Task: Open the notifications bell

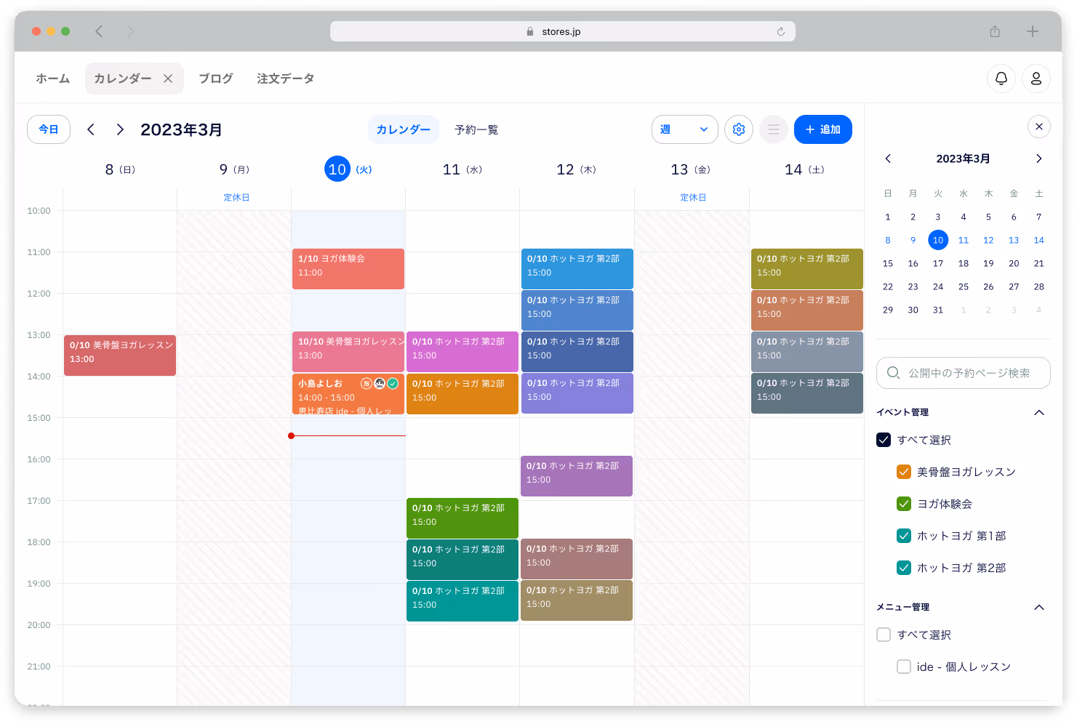Action: pyautogui.click(x=1001, y=79)
